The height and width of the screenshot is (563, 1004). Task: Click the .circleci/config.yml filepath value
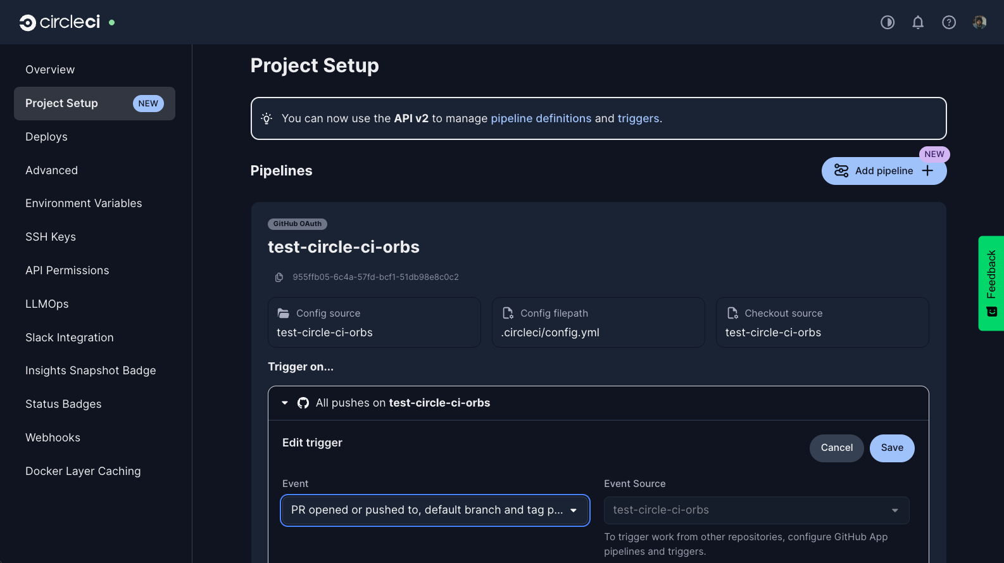[x=550, y=332]
